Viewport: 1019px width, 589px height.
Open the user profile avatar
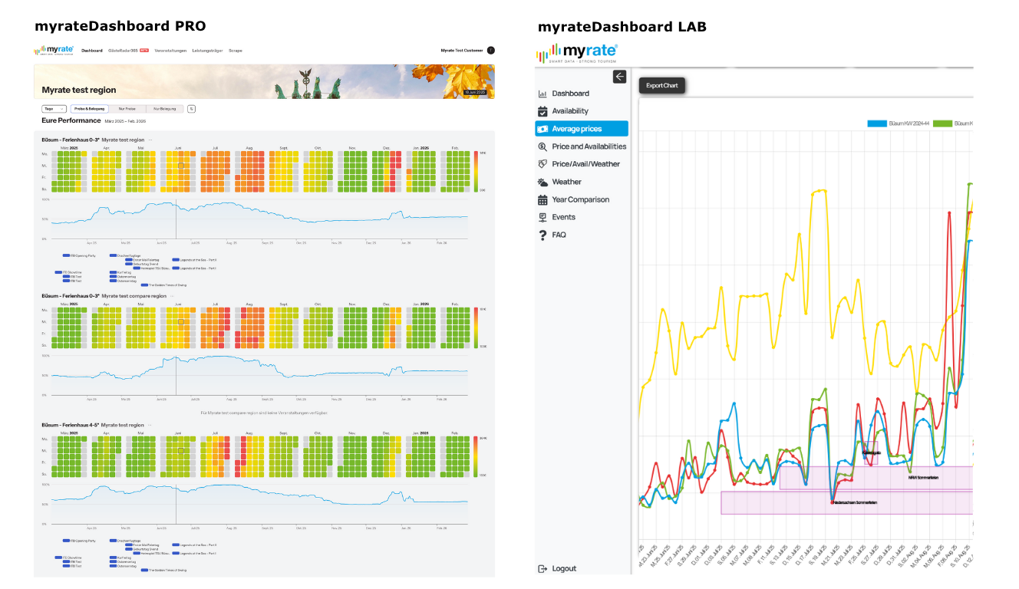click(x=491, y=51)
